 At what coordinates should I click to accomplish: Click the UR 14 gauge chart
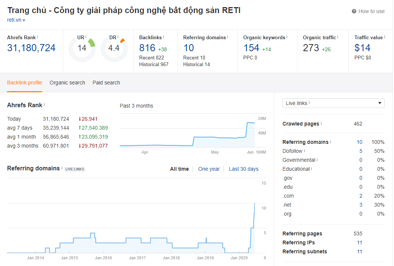click(x=82, y=49)
